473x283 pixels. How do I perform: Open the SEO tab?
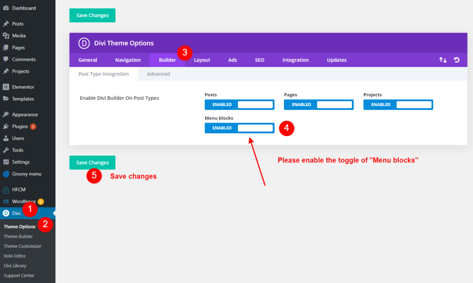pos(260,60)
